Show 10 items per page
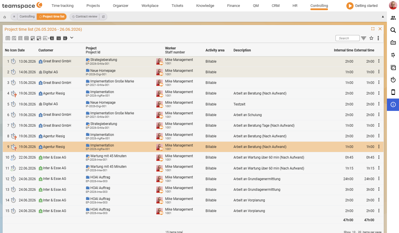Screen dimensions: 399x233 click(x=354, y=232)
